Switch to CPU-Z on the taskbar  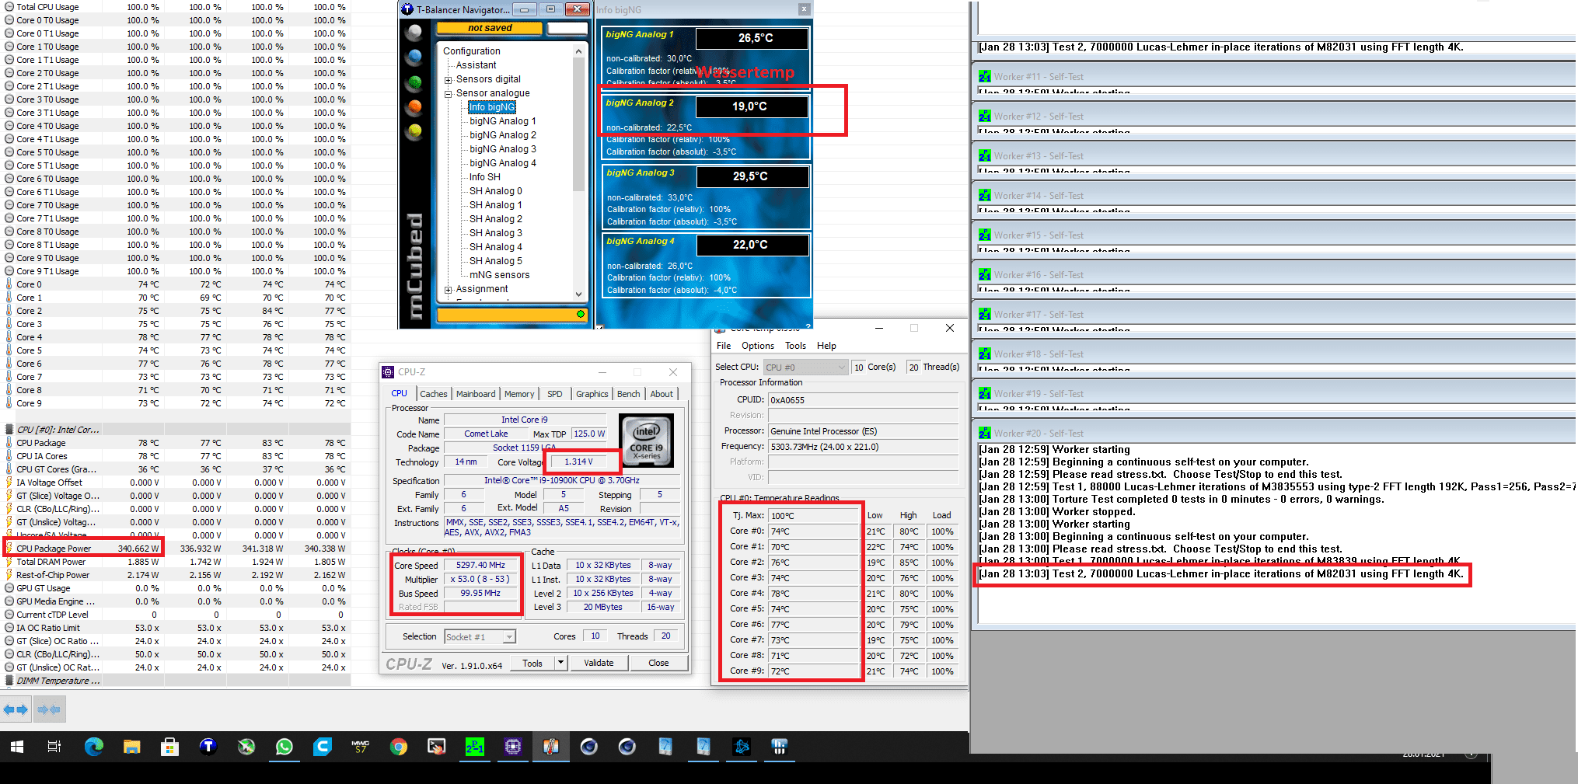pyautogui.click(x=512, y=747)
